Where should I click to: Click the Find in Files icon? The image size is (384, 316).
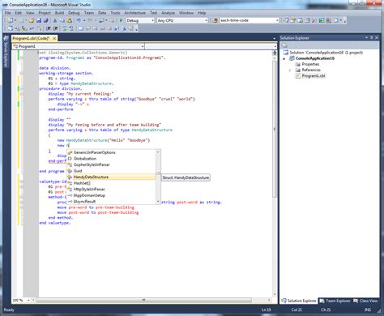(x=215, y=20)
